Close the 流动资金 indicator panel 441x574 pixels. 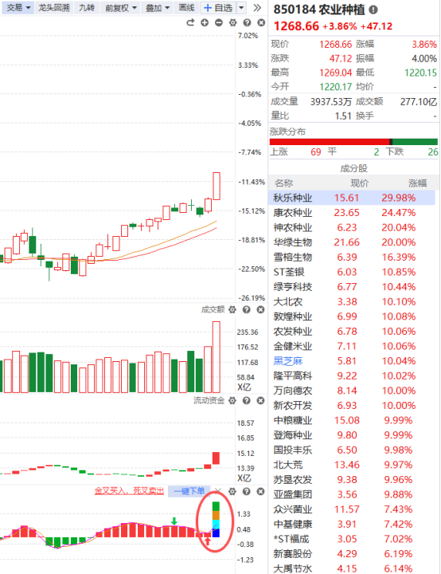pos(260,400)
